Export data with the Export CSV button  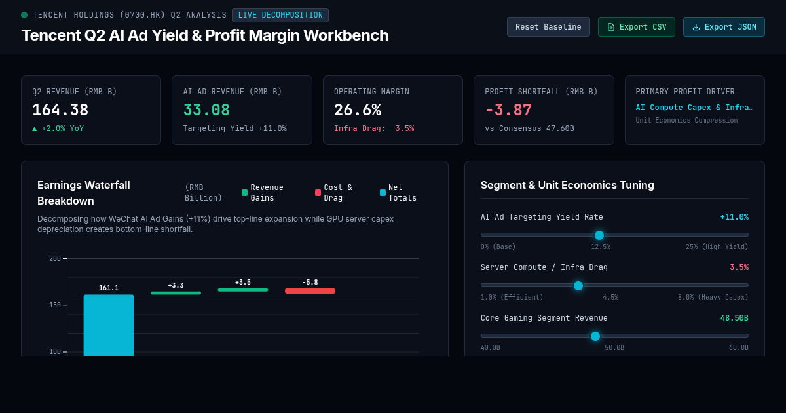pyautogui.click(x=636, y=27)
